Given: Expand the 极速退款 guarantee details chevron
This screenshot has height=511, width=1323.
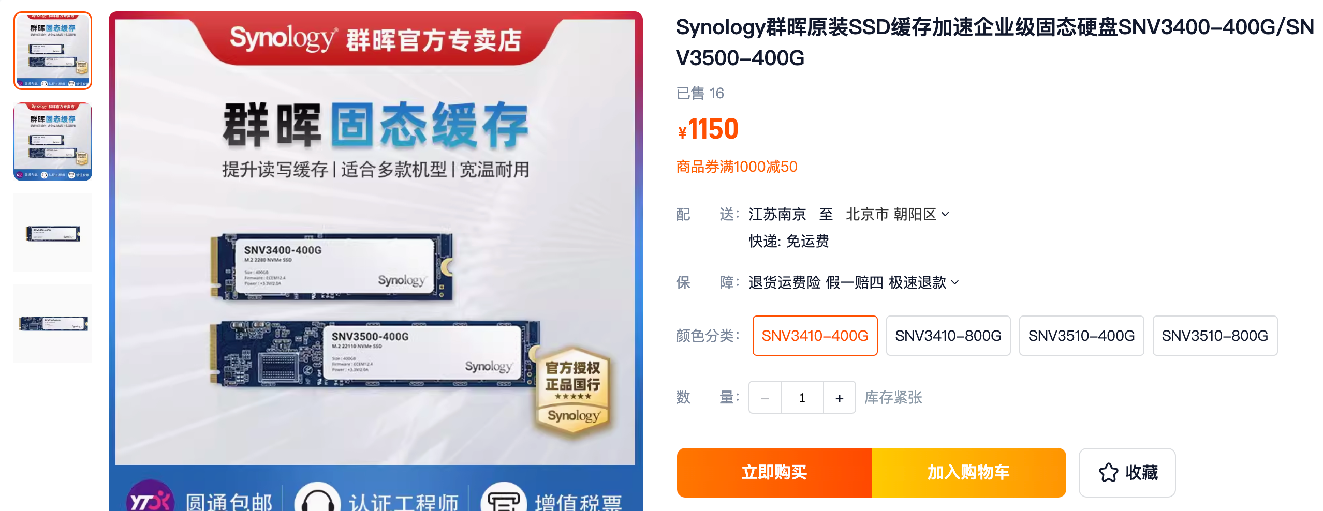Looking at the screenshot, I should [x=955, y=282].
